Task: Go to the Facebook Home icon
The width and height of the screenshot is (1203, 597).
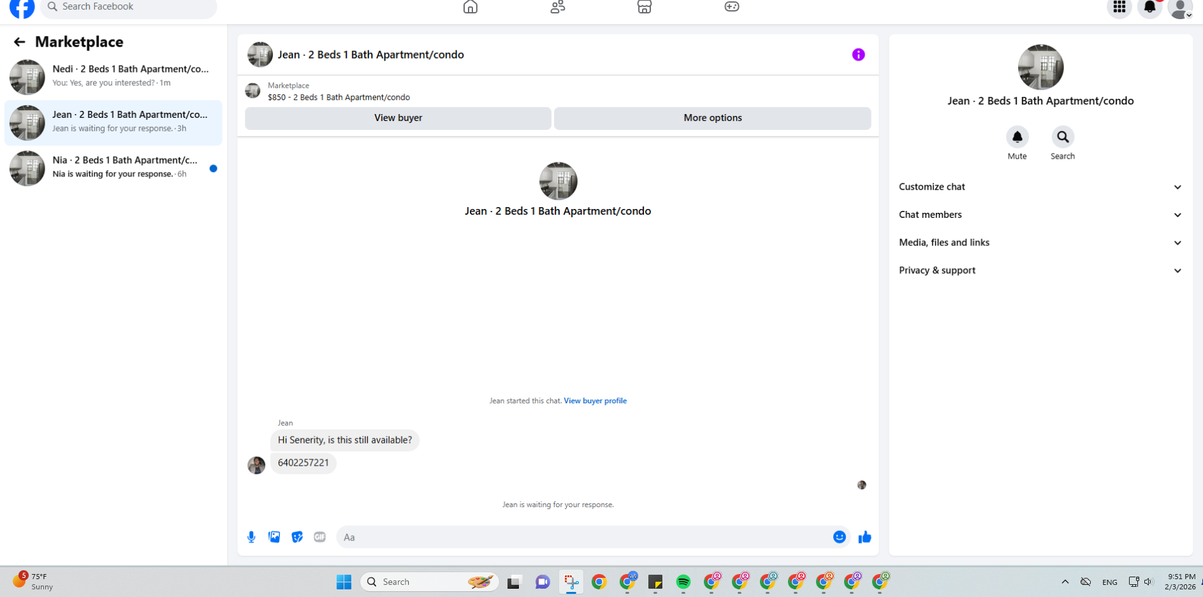Action: coord(470,7)
